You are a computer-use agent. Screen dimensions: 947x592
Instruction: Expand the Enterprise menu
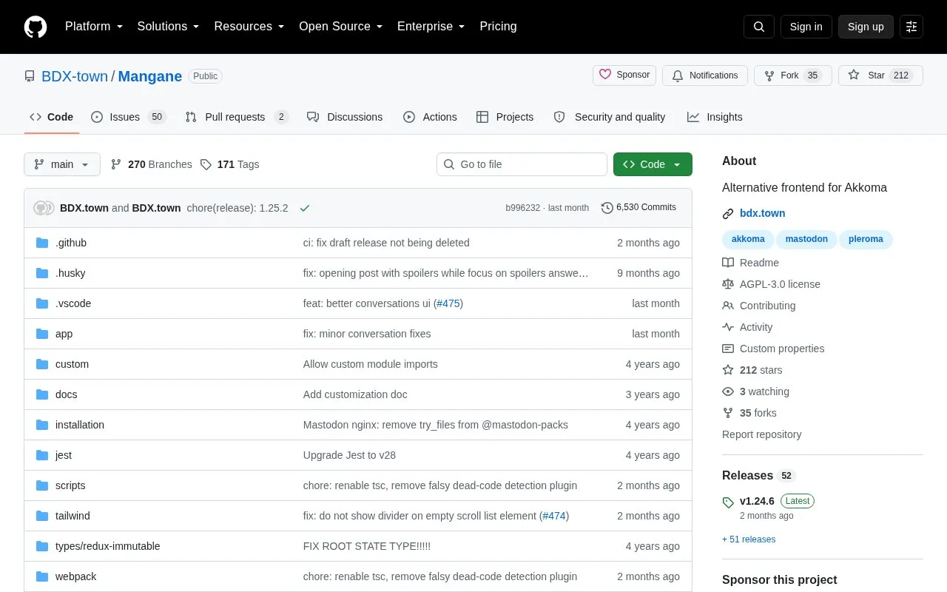point(431,27)
